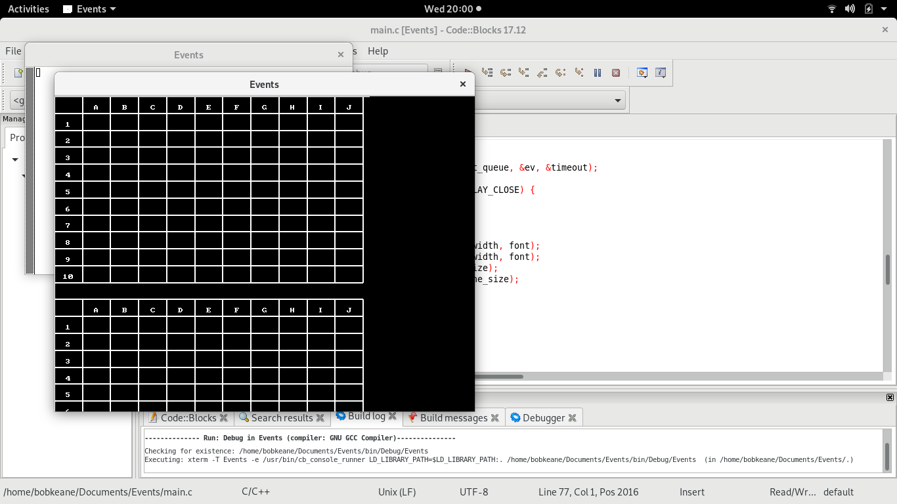Click the editor horizontal scrollbar thumb

499,377
